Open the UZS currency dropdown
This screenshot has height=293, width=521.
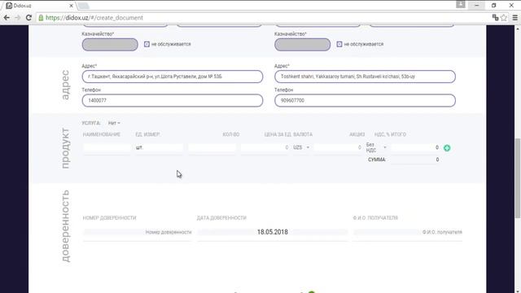coord(301,147)
